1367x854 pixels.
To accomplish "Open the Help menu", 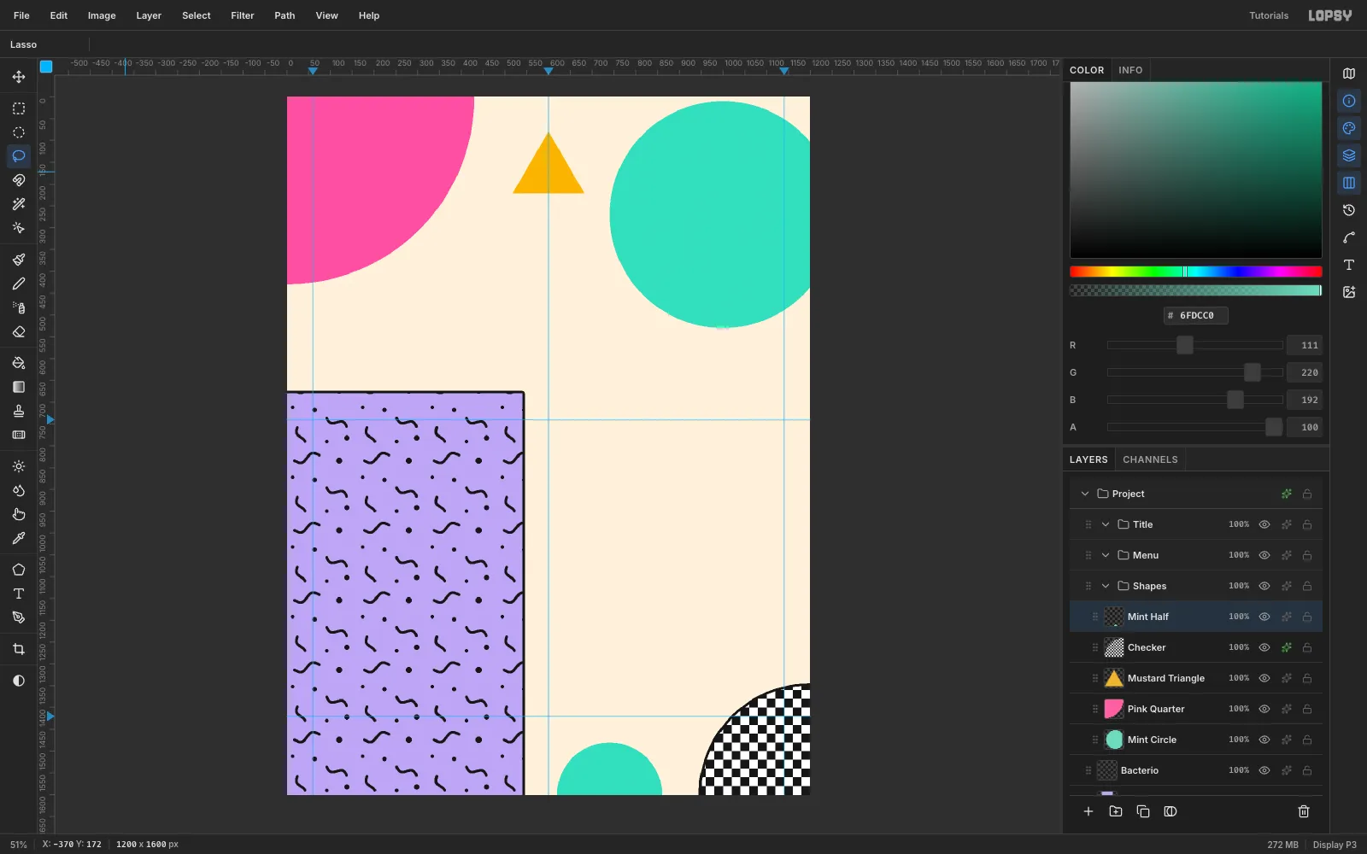I will (x=369, y=15).
